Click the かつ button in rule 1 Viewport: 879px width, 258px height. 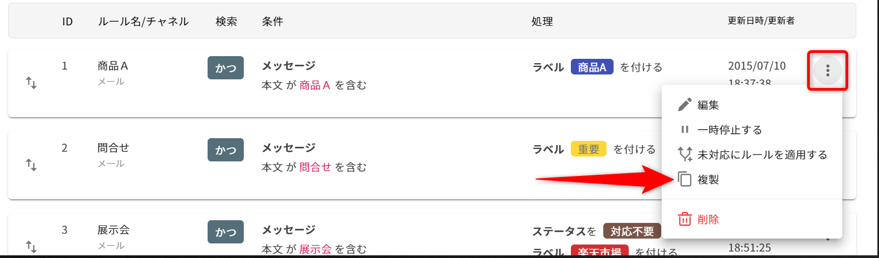pyautogui.click(x=225, y=68)
